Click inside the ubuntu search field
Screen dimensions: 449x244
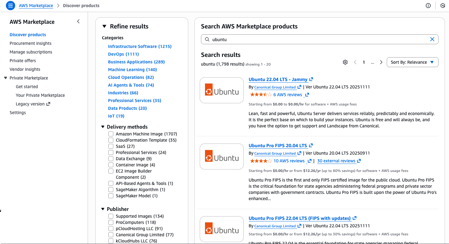(x=310, y=39)
